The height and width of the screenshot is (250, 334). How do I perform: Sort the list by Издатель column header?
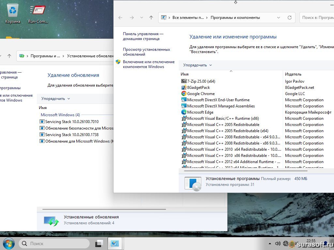pos(293,74)
